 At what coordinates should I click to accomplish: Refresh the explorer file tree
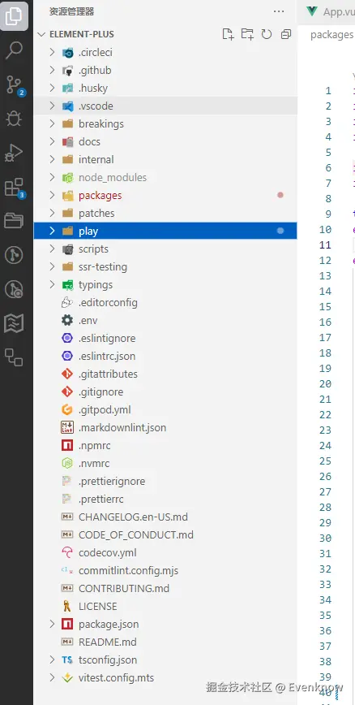coord(267,34)
